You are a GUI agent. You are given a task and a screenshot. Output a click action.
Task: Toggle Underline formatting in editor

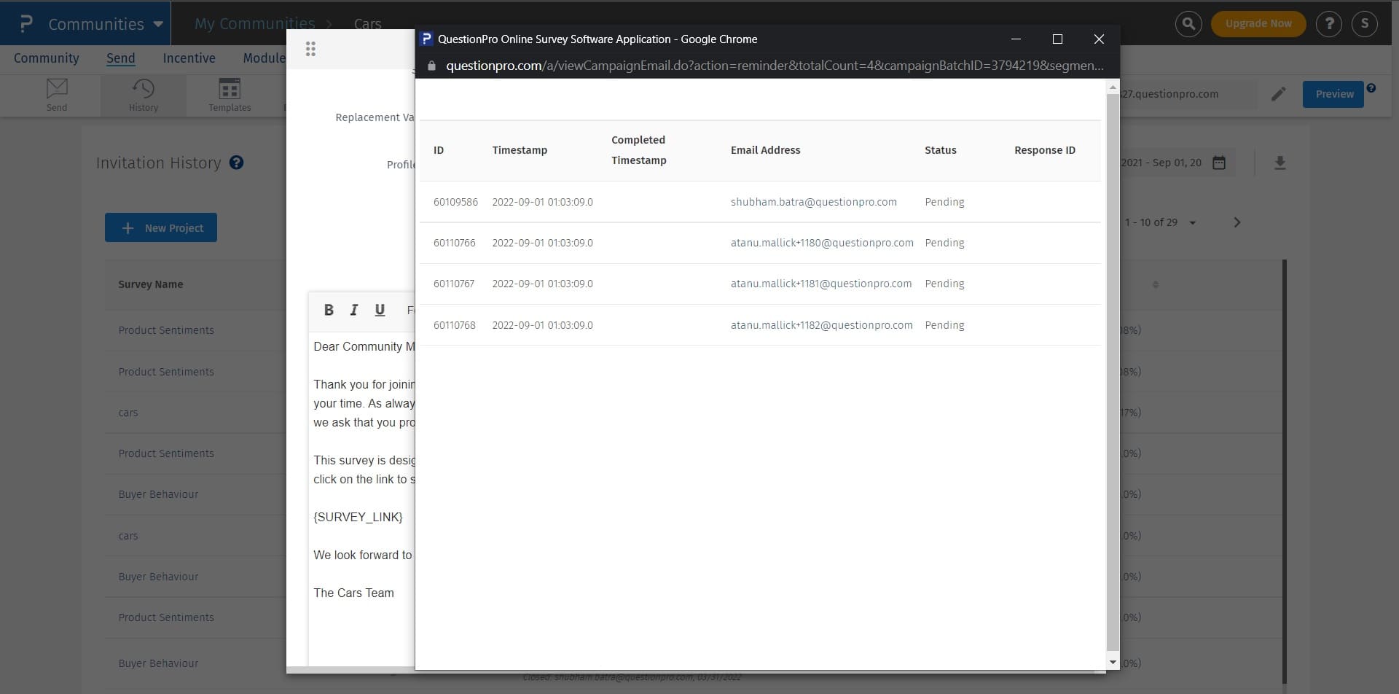tap(380, 310)
